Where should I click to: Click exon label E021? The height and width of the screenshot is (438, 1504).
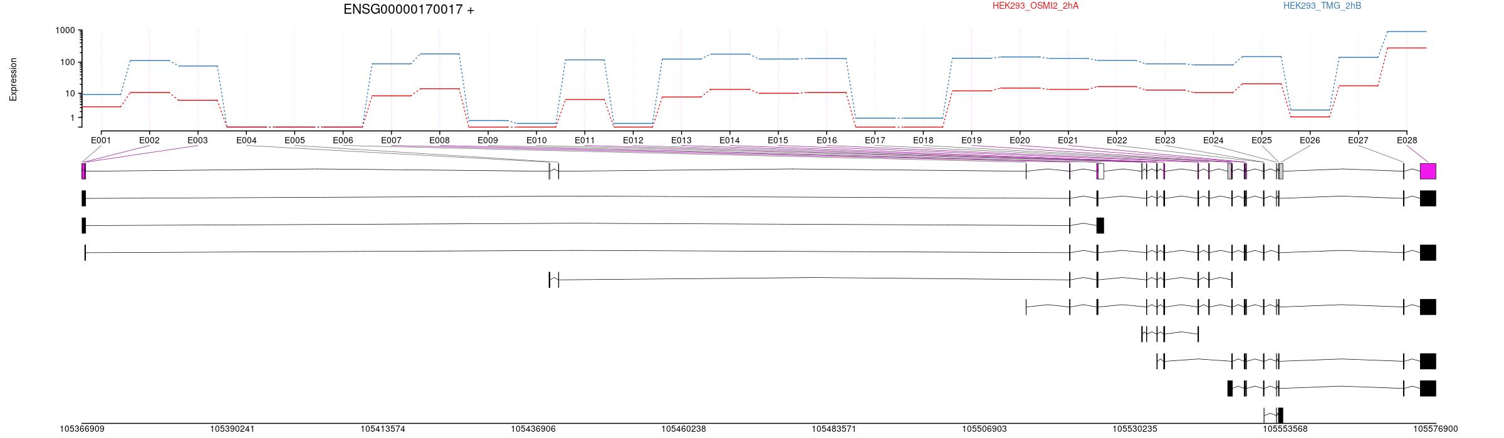tap(1068, 140)
